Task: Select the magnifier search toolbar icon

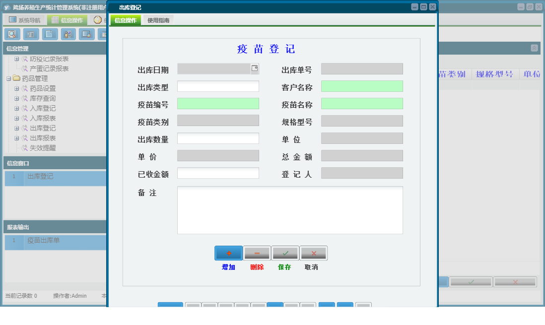Action: click(x=12, y=34)
